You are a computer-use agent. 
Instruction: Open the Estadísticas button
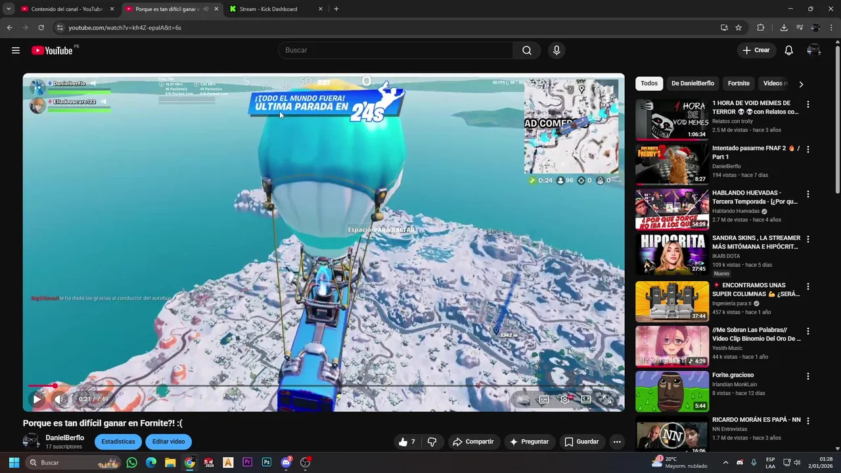coord(118,442)
